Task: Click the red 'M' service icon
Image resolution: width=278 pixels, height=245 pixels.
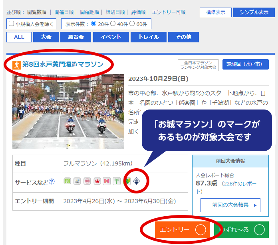Action: click(x=107, y=181)
